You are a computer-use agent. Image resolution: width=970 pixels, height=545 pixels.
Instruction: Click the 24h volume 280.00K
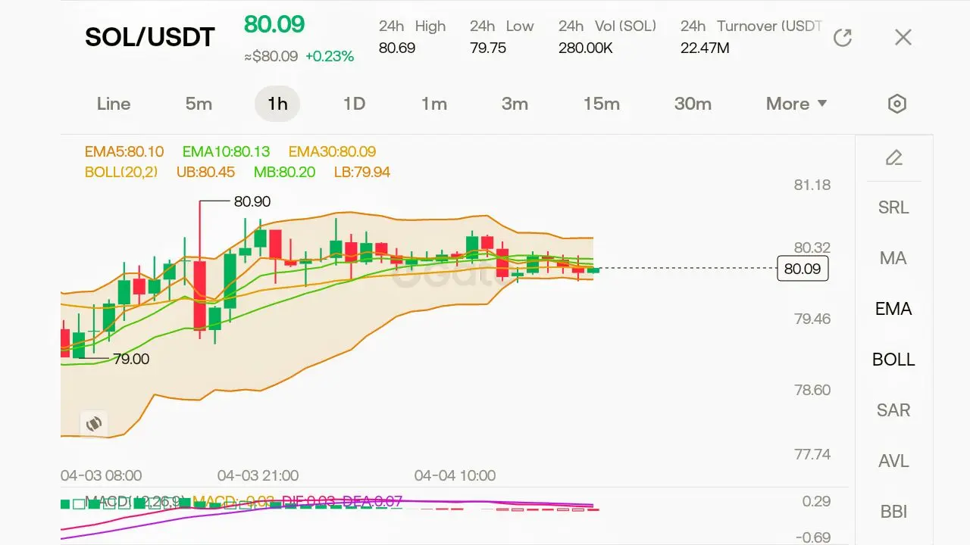[586, 48]
